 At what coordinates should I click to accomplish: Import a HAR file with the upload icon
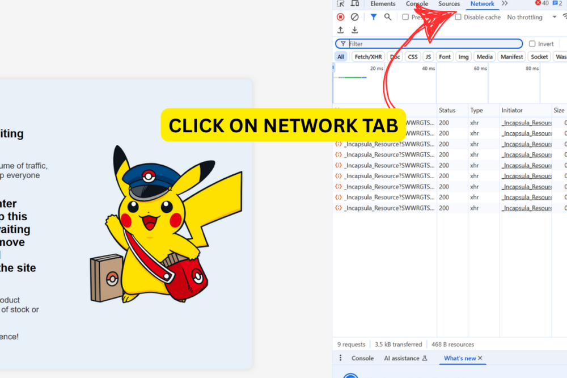[340, 30]
